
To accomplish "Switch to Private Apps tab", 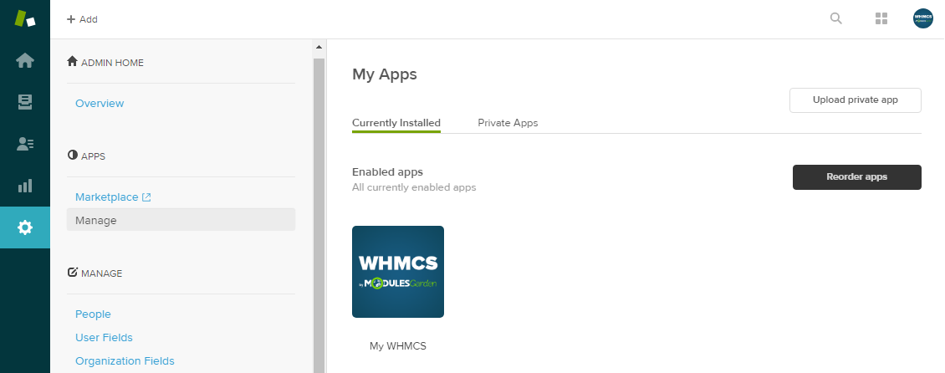I will [508, 123].
